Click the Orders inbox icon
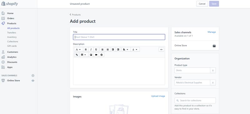The image size is (250, 114). pos(3,18)
